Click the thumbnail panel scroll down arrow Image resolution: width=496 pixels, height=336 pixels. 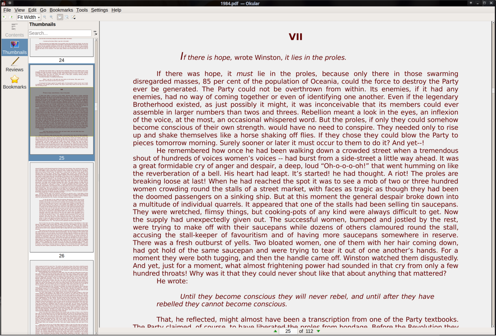pos(96,333)
